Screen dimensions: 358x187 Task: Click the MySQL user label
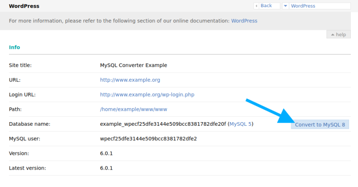(25, 139)
